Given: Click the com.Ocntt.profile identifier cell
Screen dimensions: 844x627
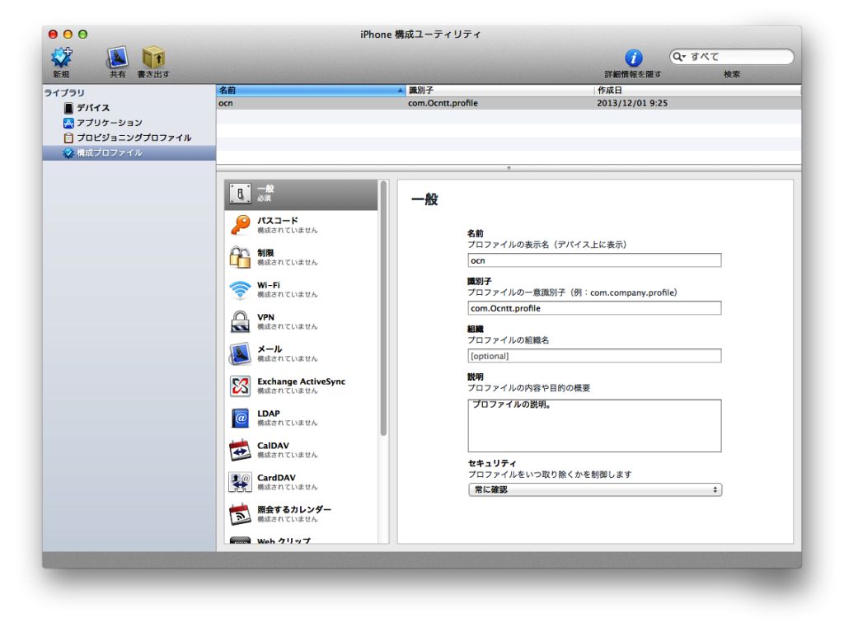Looking at the screenshot, I should pos(443,103).
